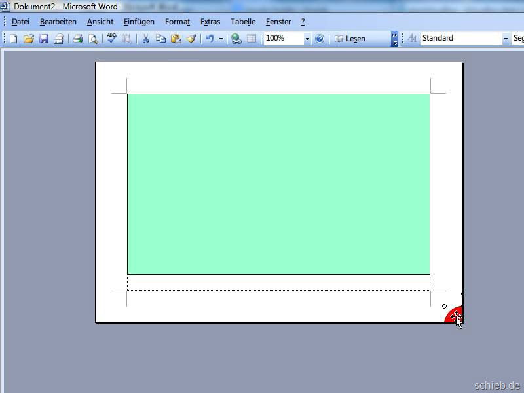Screen dimensions: 524x393
Task: Run spelling and grammar check
Action: [111, 39]
